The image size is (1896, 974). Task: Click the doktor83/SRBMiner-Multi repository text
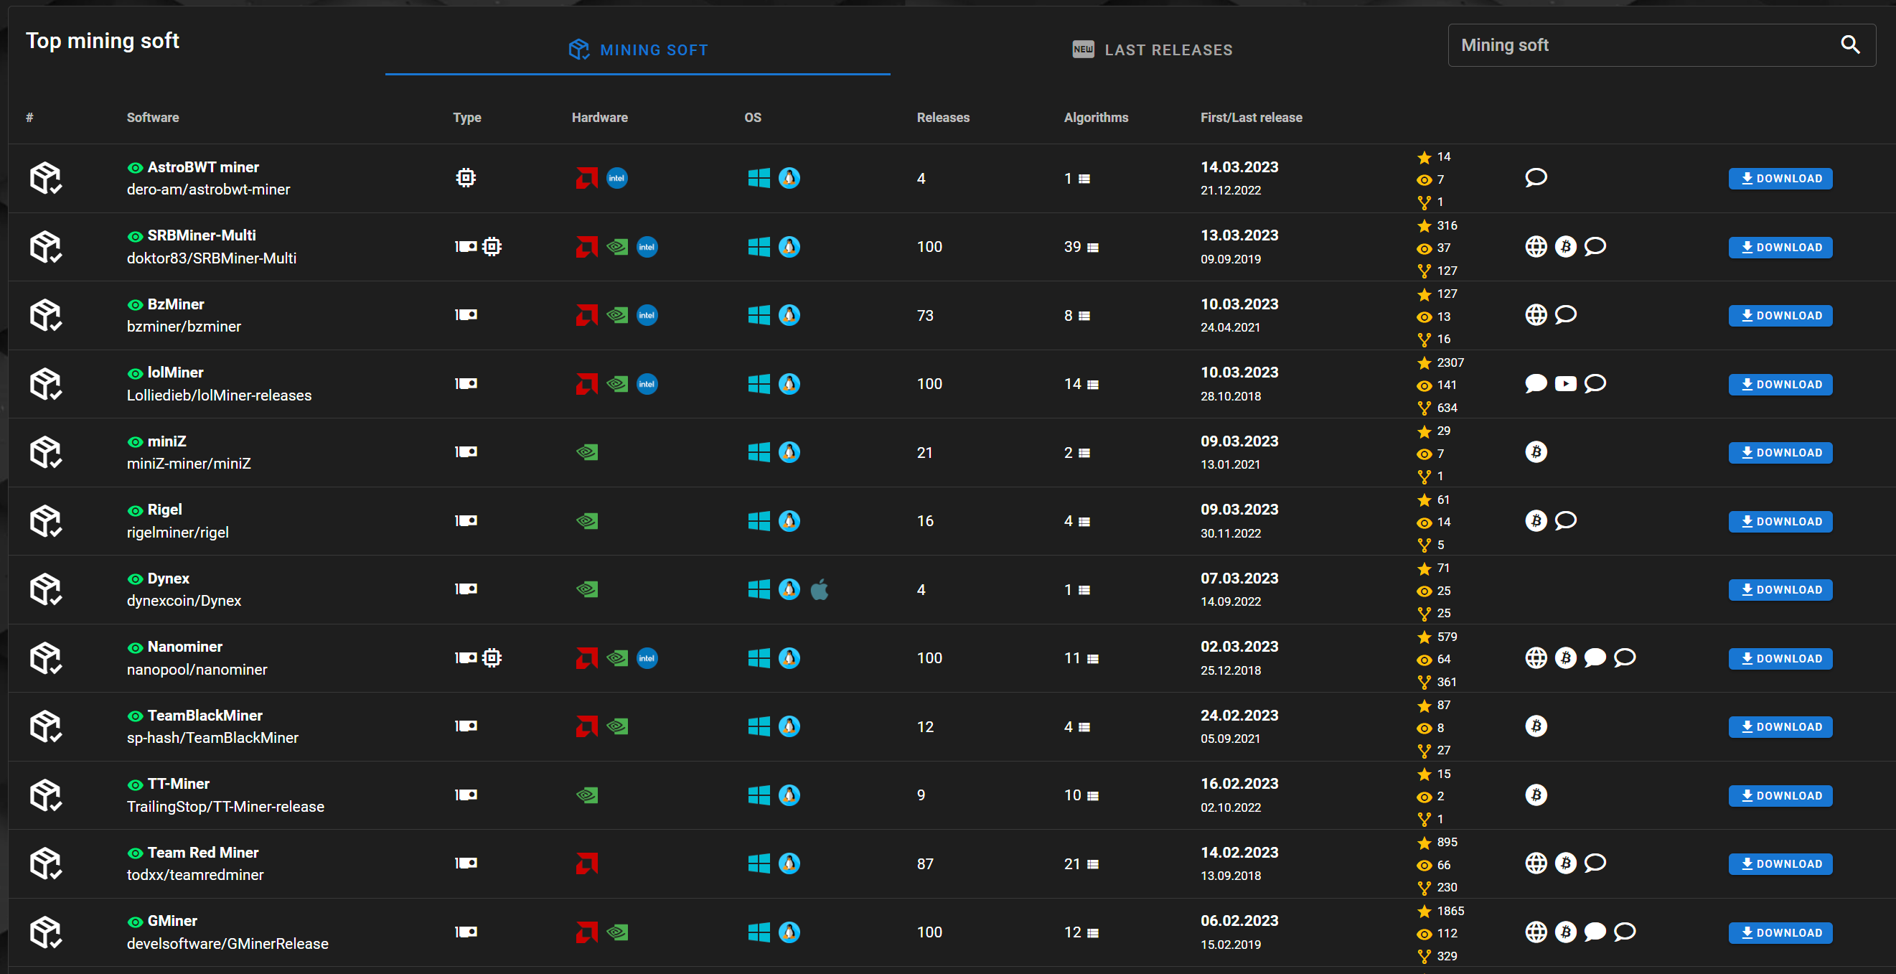tap(211, 258)
